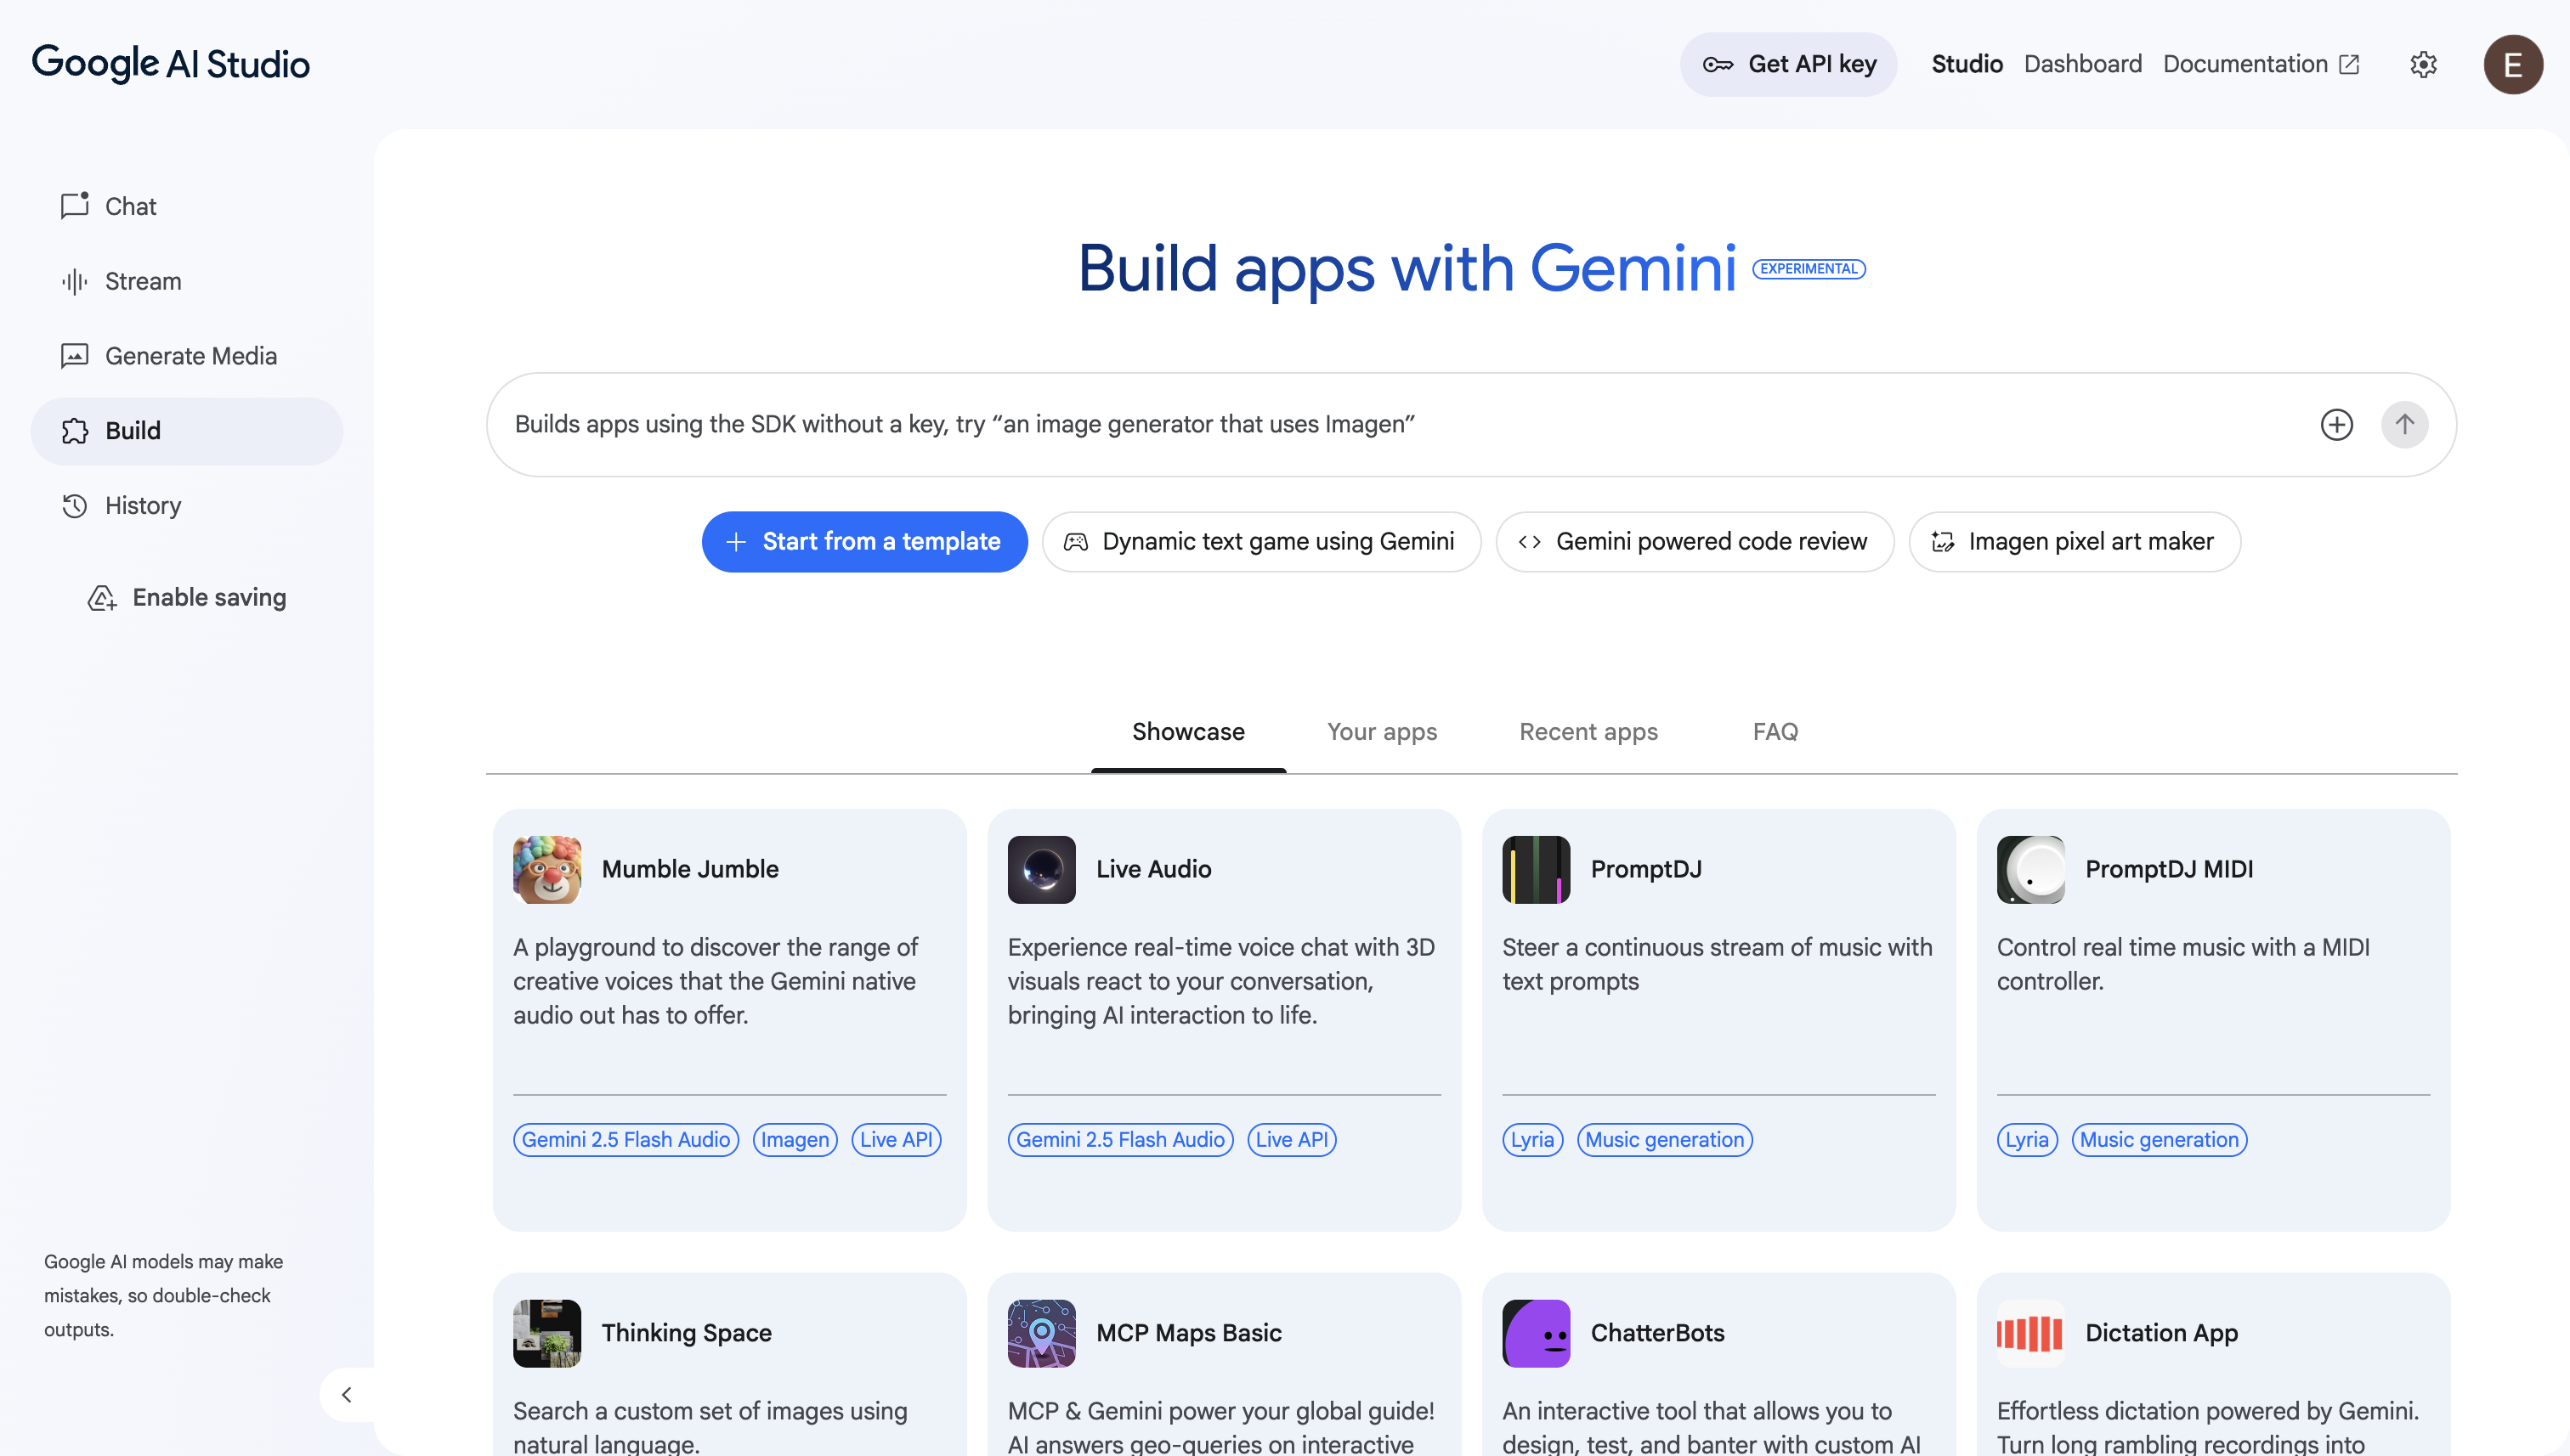Open the Stream section in sidebar
This screenshot has width=2570, height=1456.
tap(187, 281)
